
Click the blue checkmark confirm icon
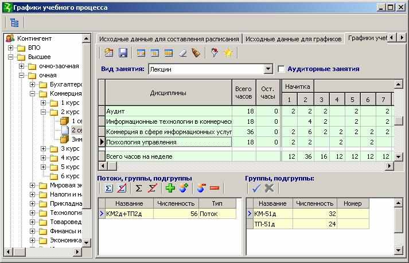click(256, 188)
